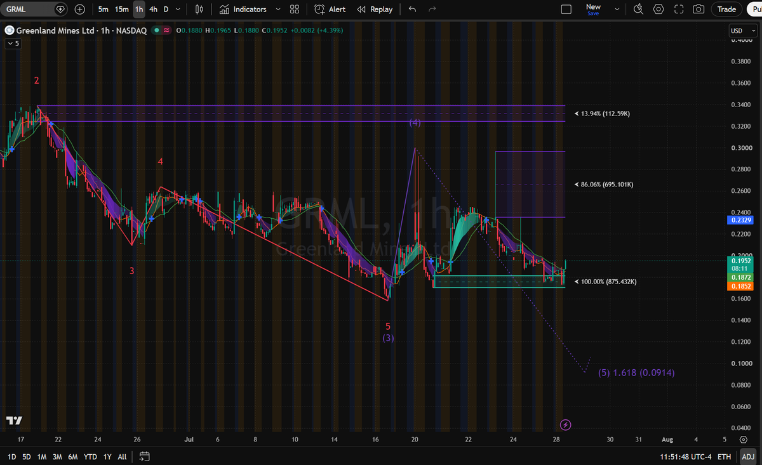Screen dimensions: 762x465
Task: Click the 0.1952 current price label
Action: [x=741, y=260]
